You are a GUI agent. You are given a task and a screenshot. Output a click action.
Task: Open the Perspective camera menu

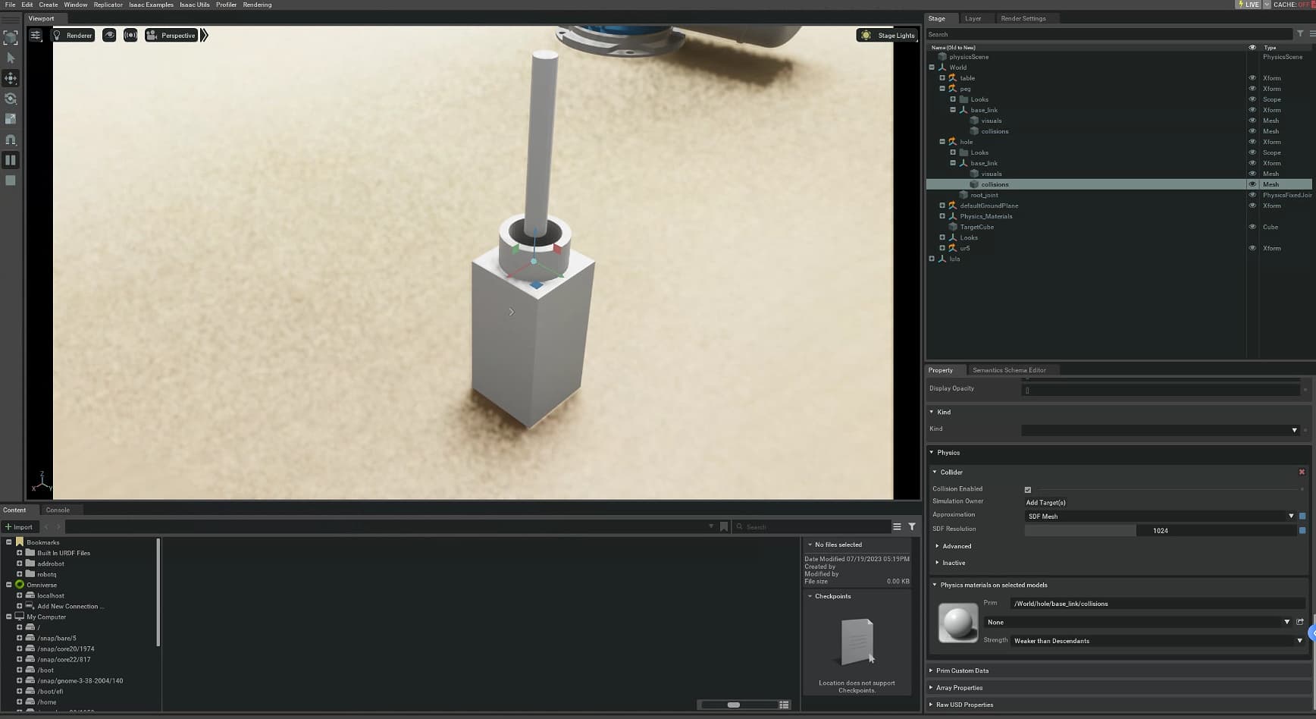tap(171, 35)
